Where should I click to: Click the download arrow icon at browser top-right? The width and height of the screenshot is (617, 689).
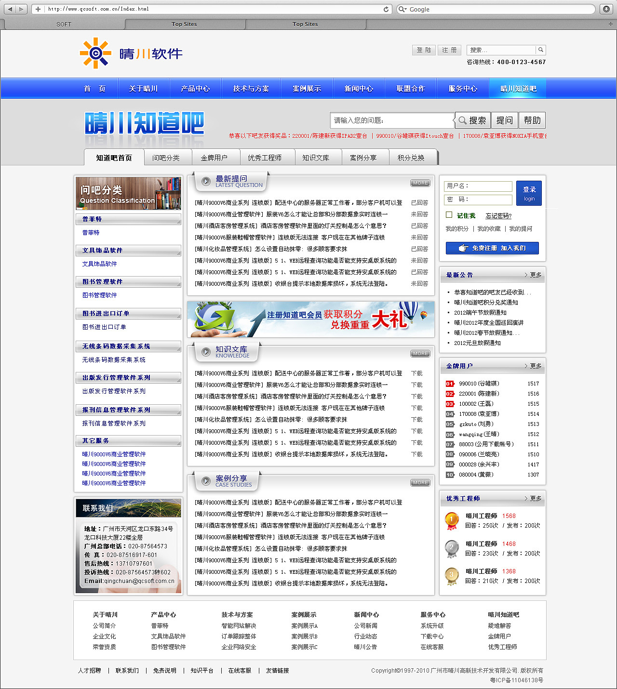coord(605,9)
